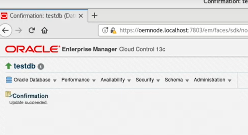This screenshot has height=135, width=248.
Task: Reload the page with the refresh icon
Action: click(32, 30)
